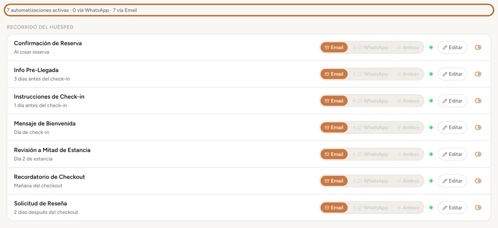Click the eye icon for Confirmación de Reserva
Viewport: 498px width, 228px height.
(478, 48)
